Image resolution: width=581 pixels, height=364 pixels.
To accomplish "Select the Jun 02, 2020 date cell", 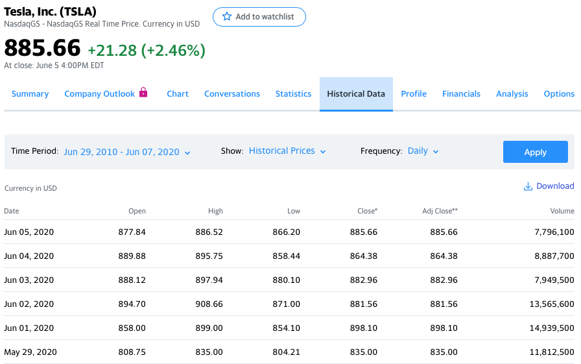I will [29, 304].
